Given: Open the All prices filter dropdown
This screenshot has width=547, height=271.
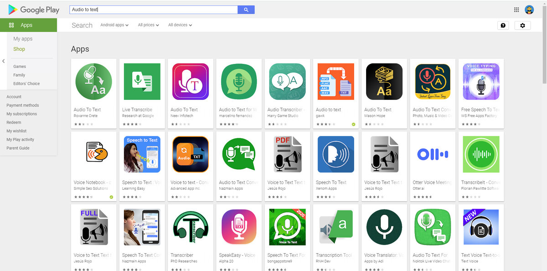Looking at the screenshot, I should click(x=147, y=25).
